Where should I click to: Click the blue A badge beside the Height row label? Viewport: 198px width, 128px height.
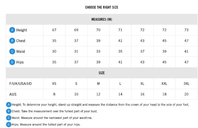tap(12, 30)
